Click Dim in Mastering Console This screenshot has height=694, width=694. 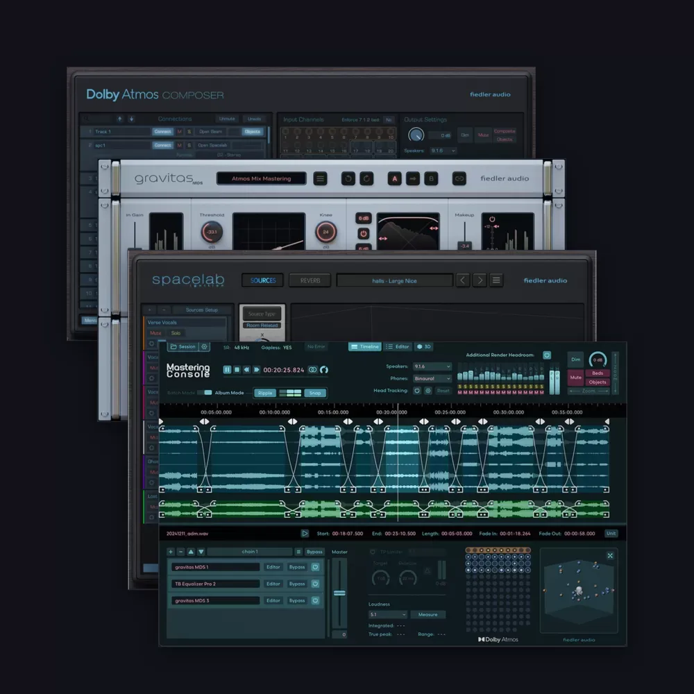(x=575, y=359)
